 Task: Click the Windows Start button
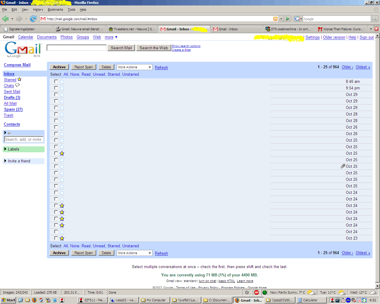tap(8, 300)
